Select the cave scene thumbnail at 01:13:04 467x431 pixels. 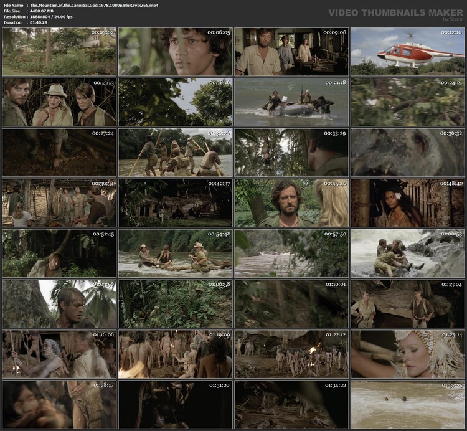click(407, 303)
